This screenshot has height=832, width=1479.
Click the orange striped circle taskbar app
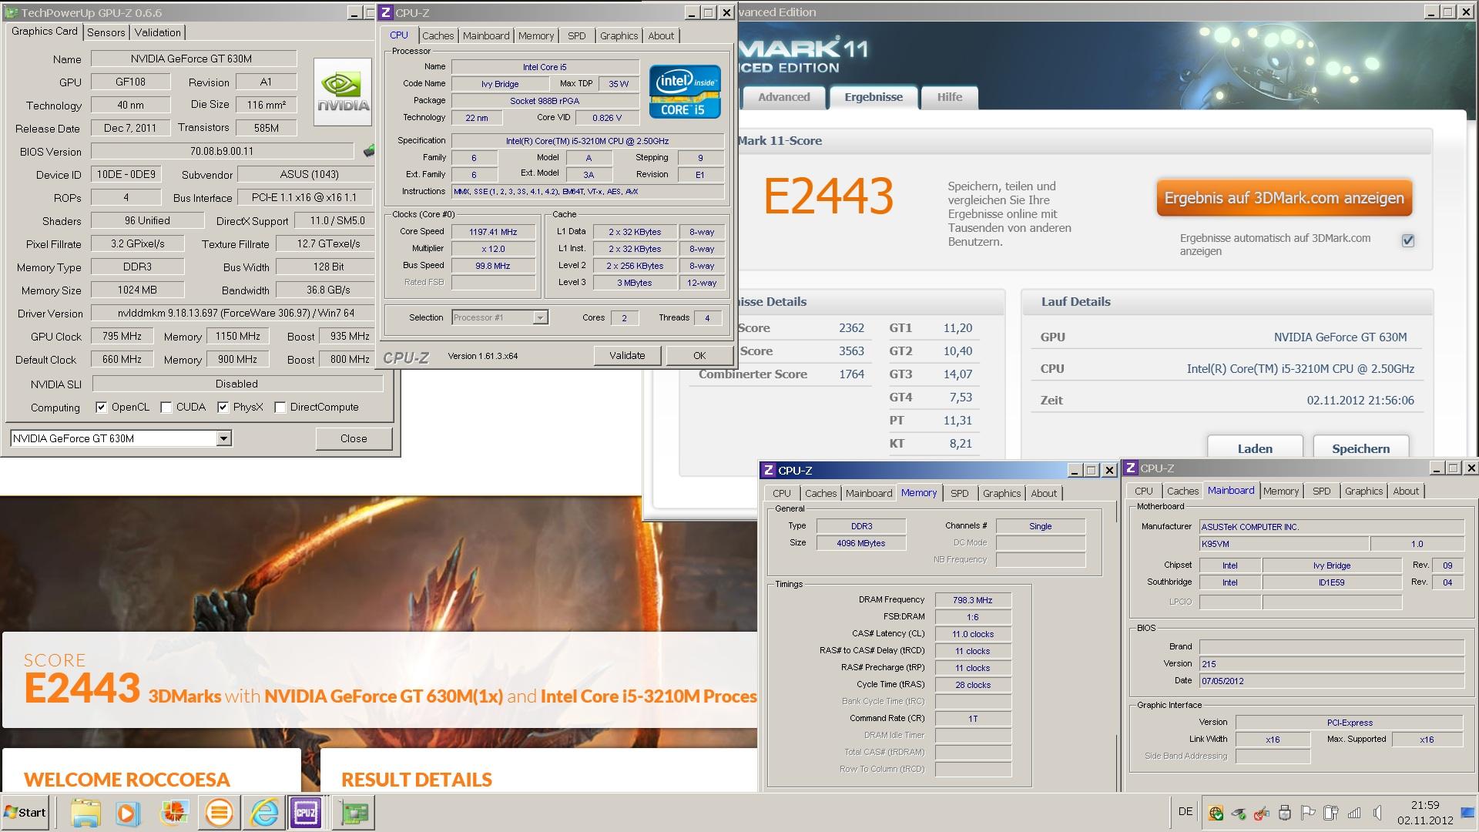pyautogui.click(x=219, y=813)
